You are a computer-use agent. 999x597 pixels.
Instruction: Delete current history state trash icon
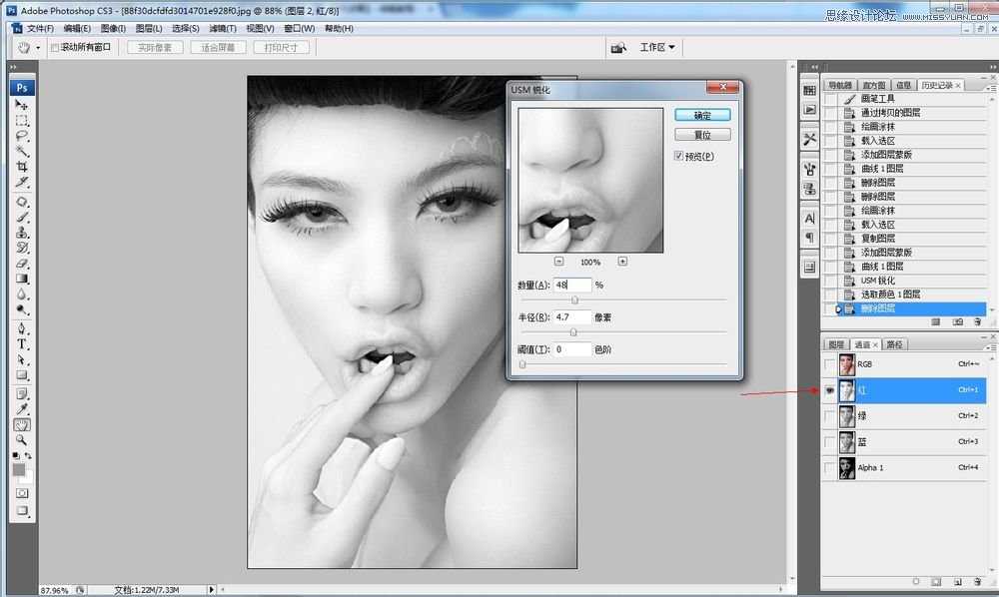coord(977,322)
